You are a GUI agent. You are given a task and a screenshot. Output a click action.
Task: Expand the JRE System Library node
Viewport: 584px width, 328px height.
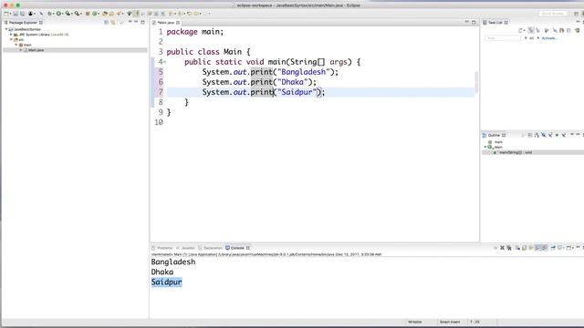(11, 35)
